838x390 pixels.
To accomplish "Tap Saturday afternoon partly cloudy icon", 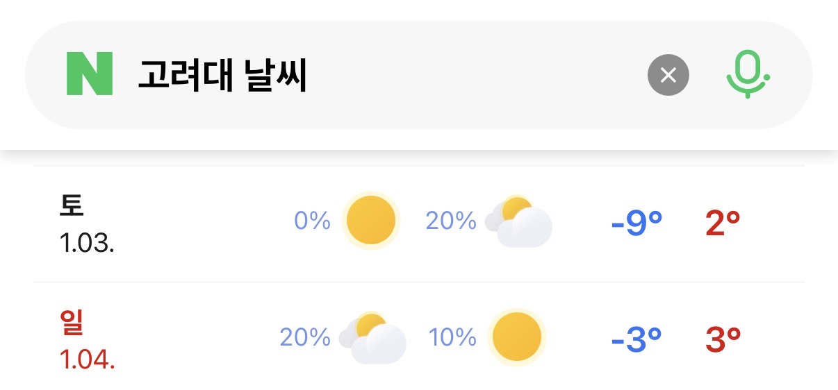I will pyautogui.click(x=519, y=222).
